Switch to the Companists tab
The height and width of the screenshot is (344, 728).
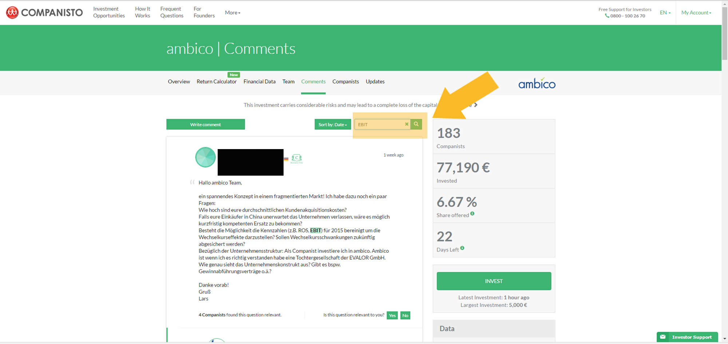345,82
